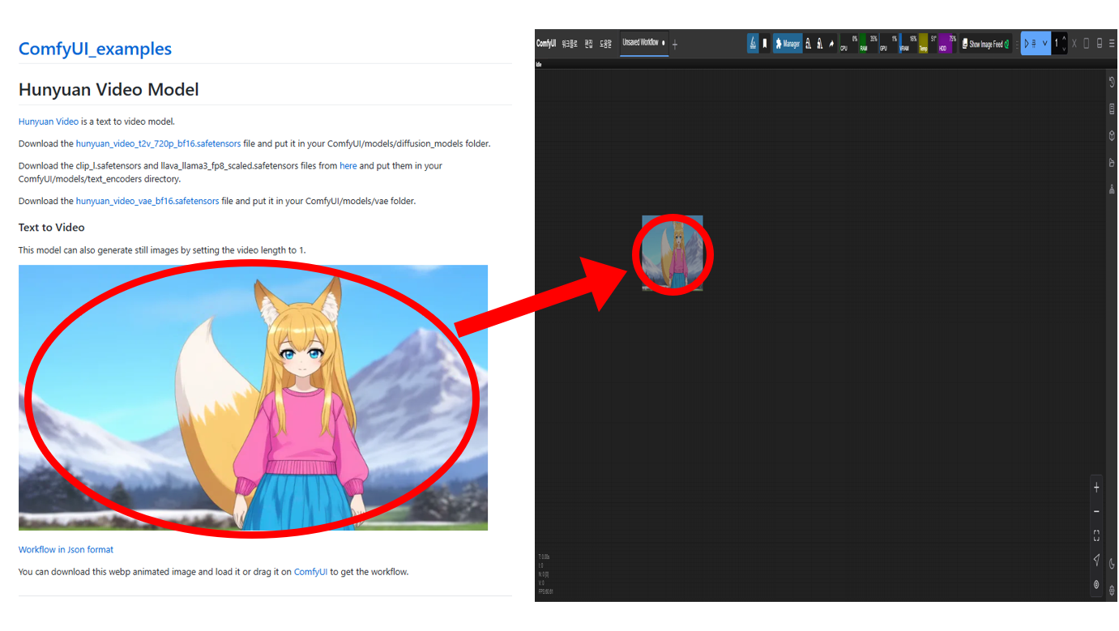This screenshot has width=1119, height=631.
Task: Zoom in the canvas with plus button
Action: 1096,488
